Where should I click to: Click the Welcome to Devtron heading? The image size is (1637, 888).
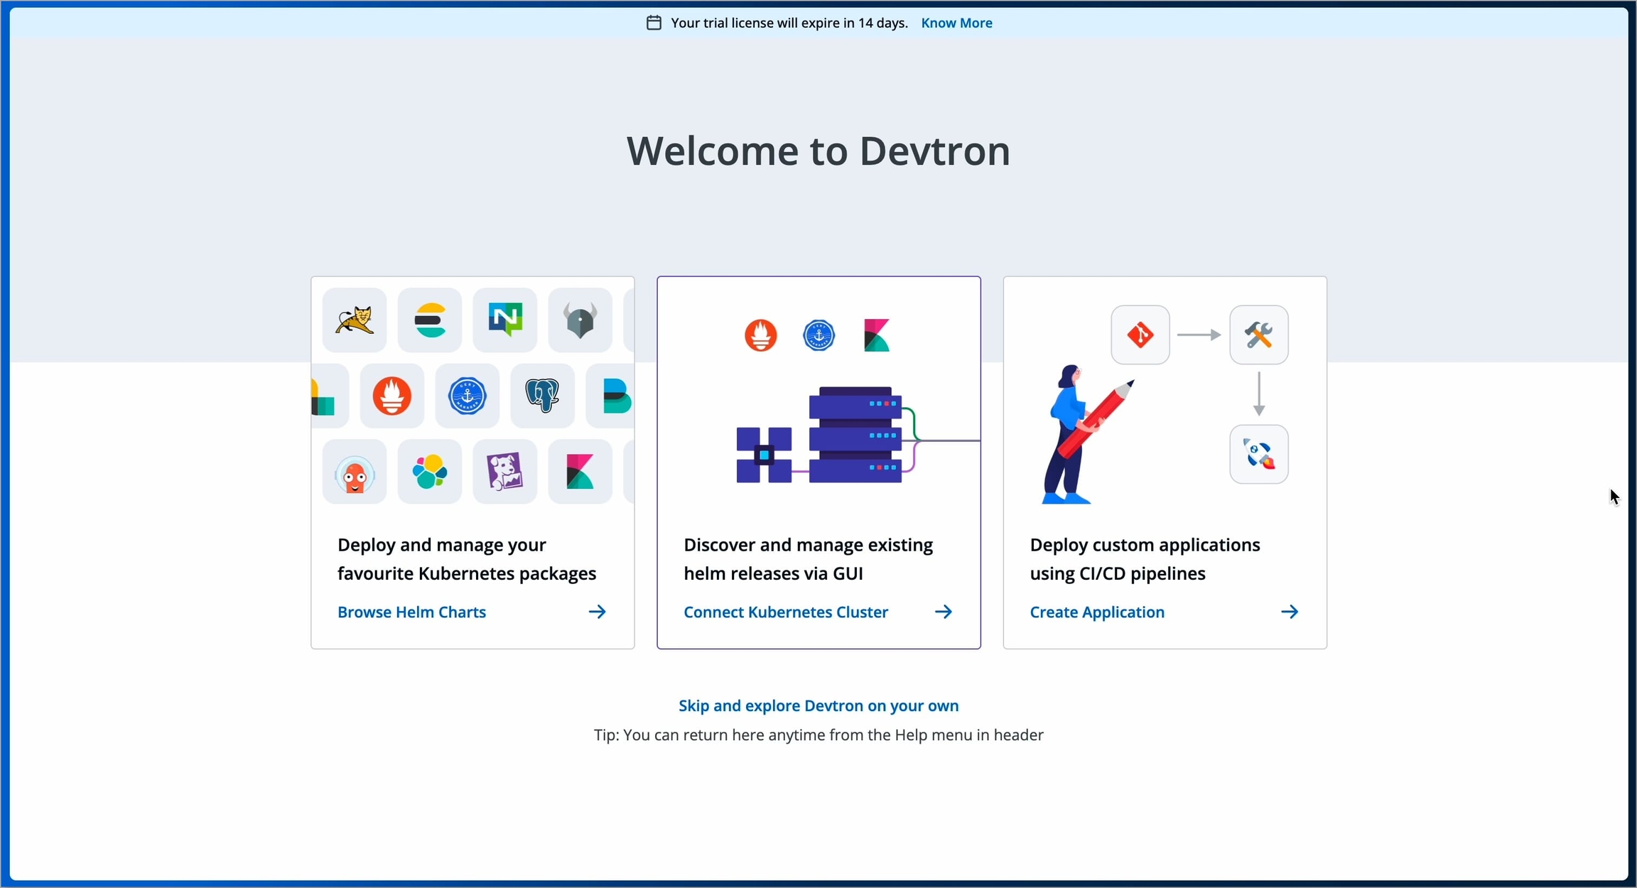coord(818,151)
